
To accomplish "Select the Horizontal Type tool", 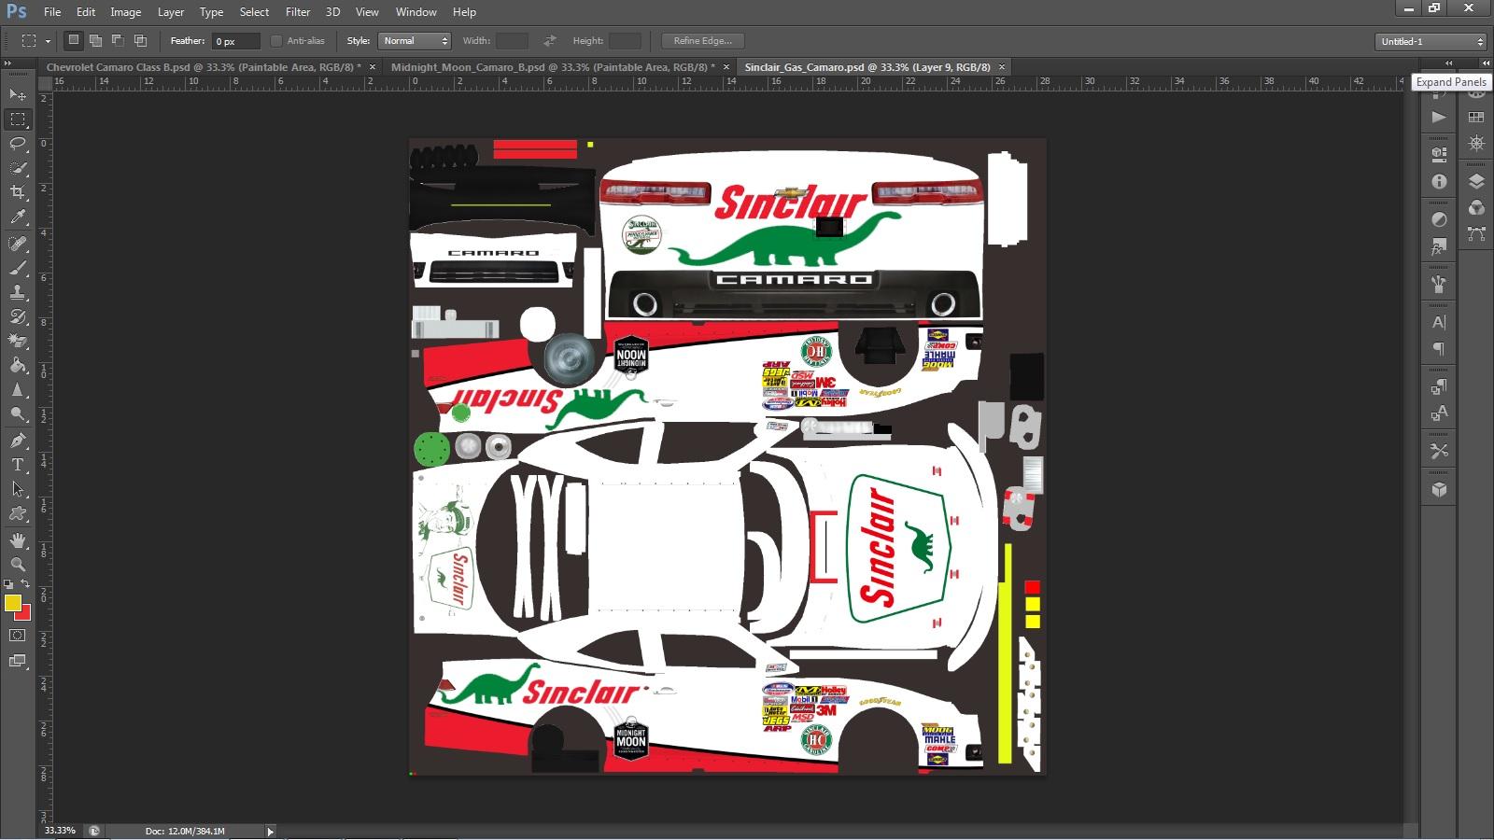I will click(x=18, y=465).
